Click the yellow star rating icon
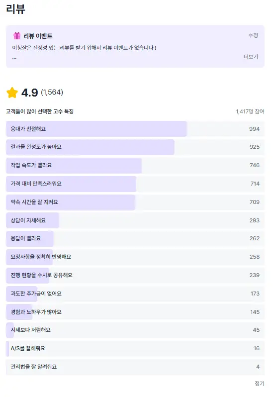The height and width of the screenshot is (397, 276). click(12, 93)
